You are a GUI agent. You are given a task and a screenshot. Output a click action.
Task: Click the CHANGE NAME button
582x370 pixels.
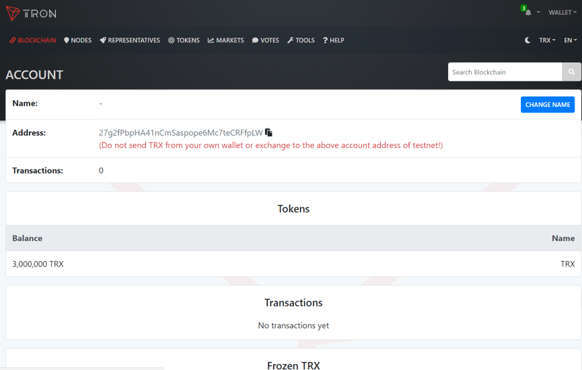(x=548, y=105)
